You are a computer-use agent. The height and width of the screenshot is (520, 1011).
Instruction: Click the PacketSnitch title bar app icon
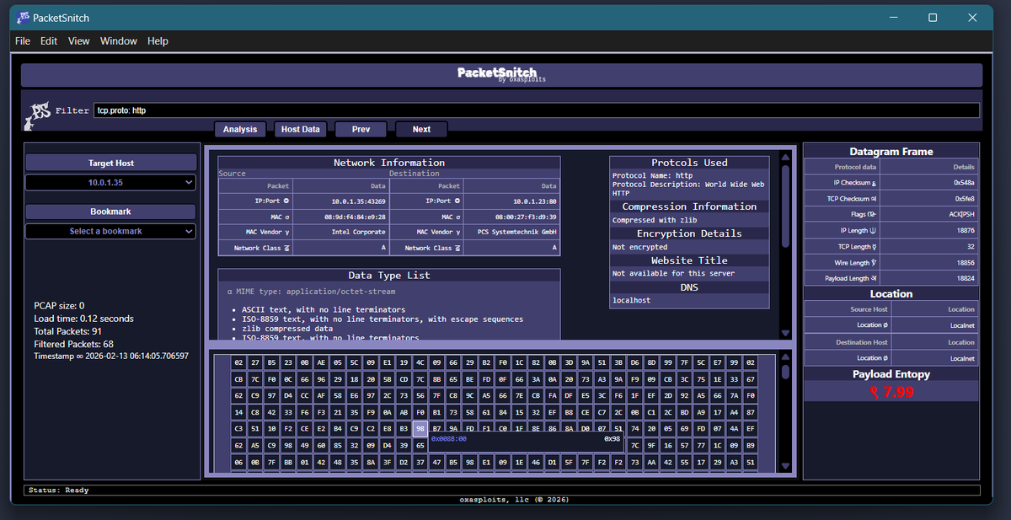24,17
